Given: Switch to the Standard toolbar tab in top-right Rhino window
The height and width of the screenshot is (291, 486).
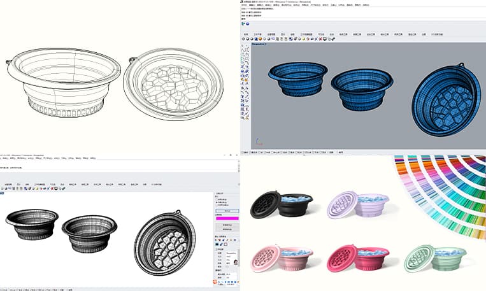Looking at the screenshot, I should tap(246, 34).
